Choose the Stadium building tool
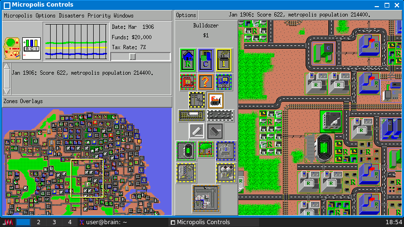The height and width of the screenshot is (227, 404). coord(186,150)
